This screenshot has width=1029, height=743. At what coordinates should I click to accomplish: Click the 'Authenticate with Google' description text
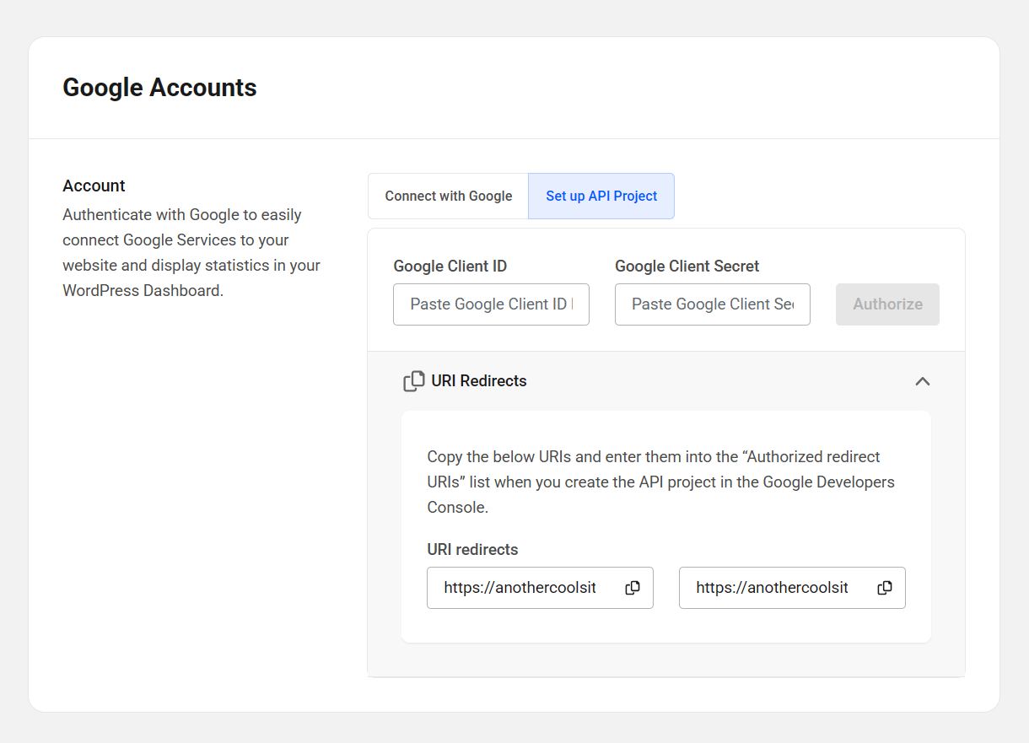click(191, 253)
